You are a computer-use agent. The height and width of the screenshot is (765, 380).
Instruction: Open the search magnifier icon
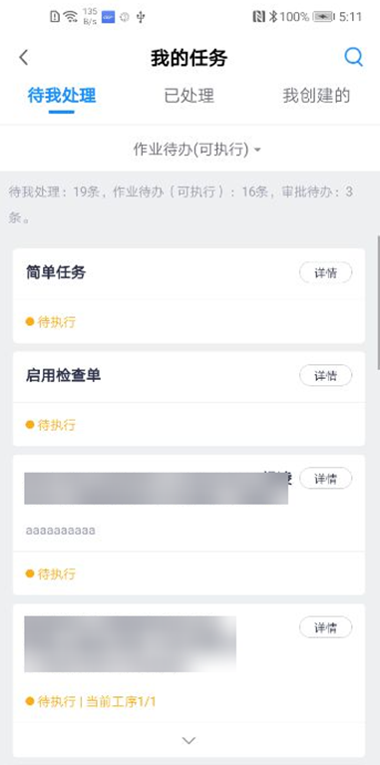coord(353,57)
